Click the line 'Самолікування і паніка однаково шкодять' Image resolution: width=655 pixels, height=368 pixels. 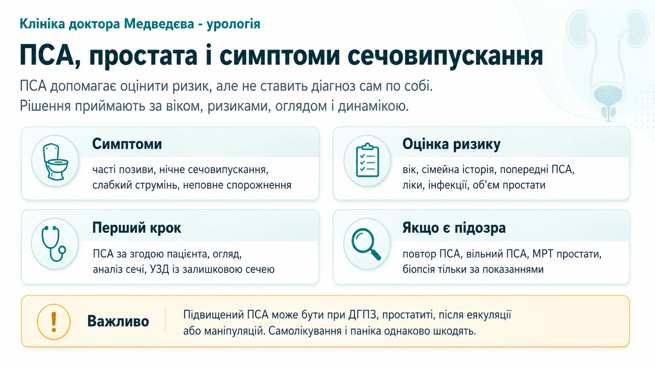tap(372, 331)
